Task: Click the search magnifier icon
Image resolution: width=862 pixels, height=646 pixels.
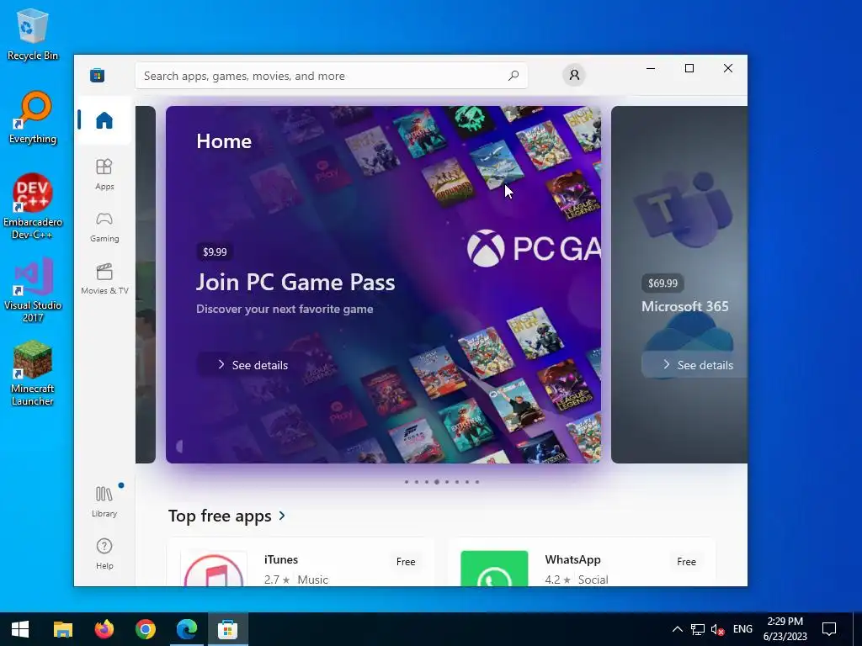Action: tap(513, 76)
